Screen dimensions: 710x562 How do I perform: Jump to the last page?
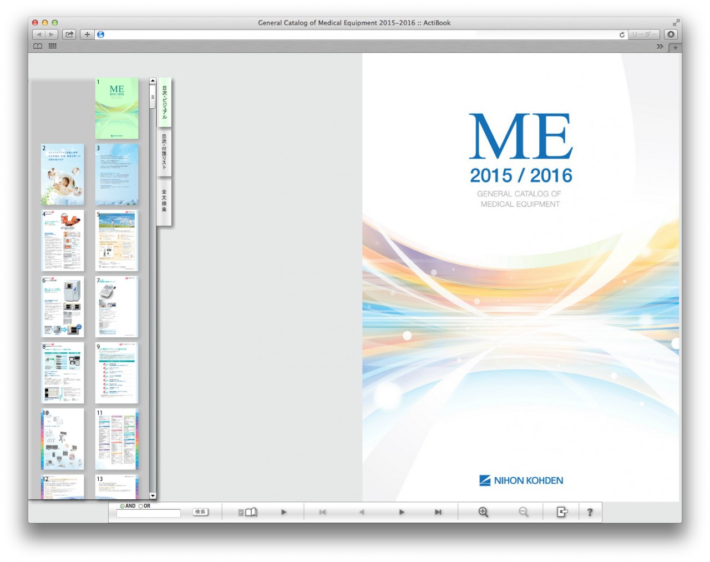pos(438,512)
